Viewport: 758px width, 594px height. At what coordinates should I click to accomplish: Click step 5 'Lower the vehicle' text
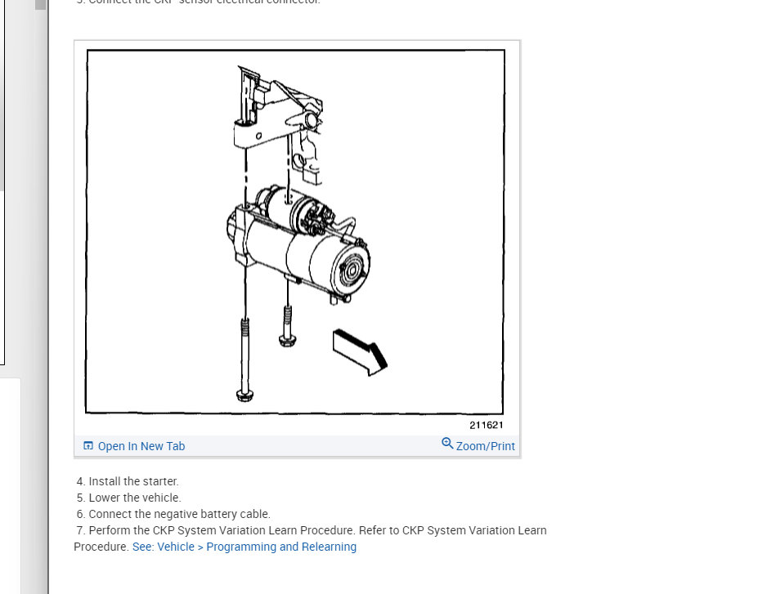(x=128, y=498)
